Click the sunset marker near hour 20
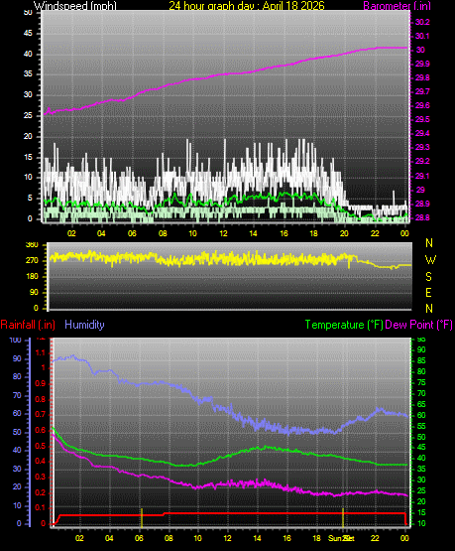Screen dimensions: 455x551 [x=343, y=517]
